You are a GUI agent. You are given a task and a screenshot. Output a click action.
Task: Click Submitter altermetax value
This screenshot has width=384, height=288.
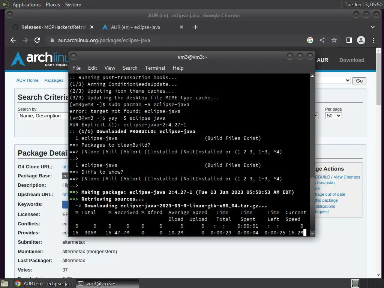[x=73, y=242]
